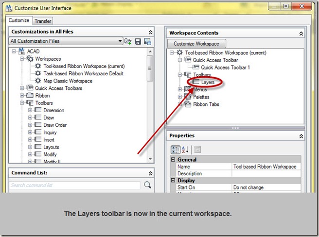Collapse the Customizations in All Files panel
Screen dimensions: 319x237
coord(150,32)
